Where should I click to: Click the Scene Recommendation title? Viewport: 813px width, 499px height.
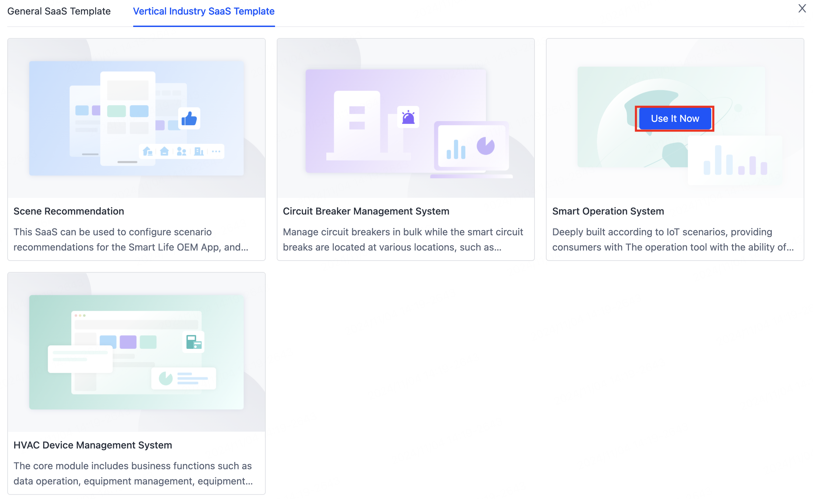68,211
